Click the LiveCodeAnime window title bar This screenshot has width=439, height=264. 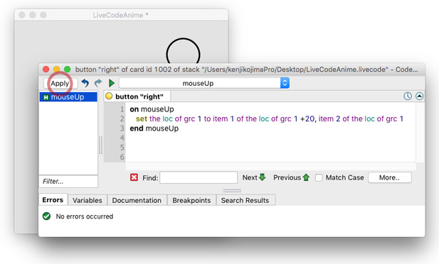click(x=121, y=15)
